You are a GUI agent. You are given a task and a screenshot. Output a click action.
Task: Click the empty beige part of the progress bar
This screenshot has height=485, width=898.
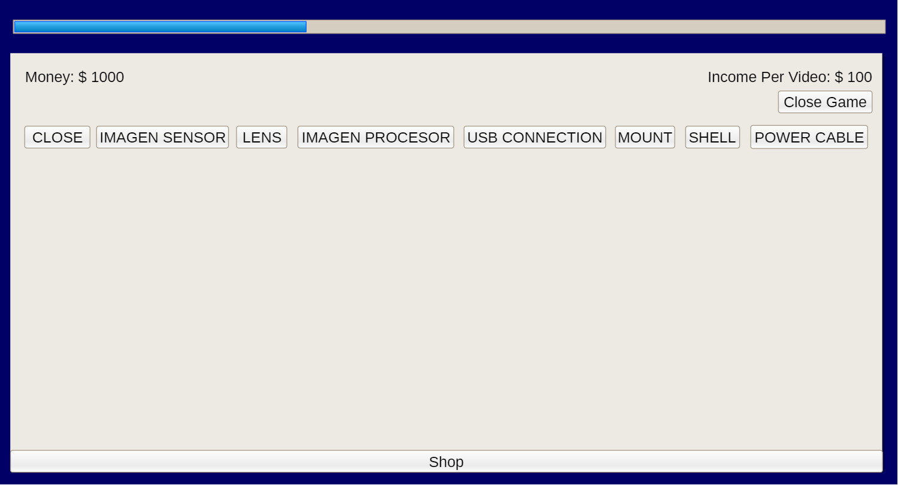click(x=596, y=27)
